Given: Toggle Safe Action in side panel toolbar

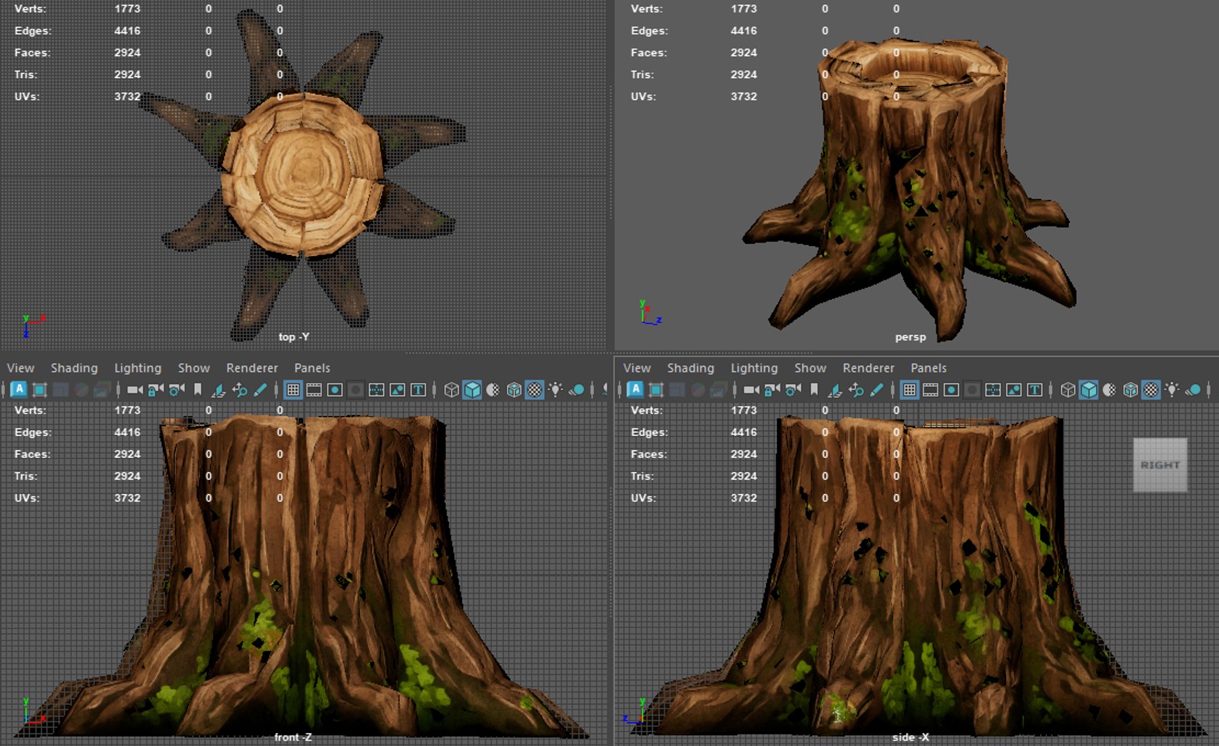Looking at the screenshot, I should [1014, 390].
